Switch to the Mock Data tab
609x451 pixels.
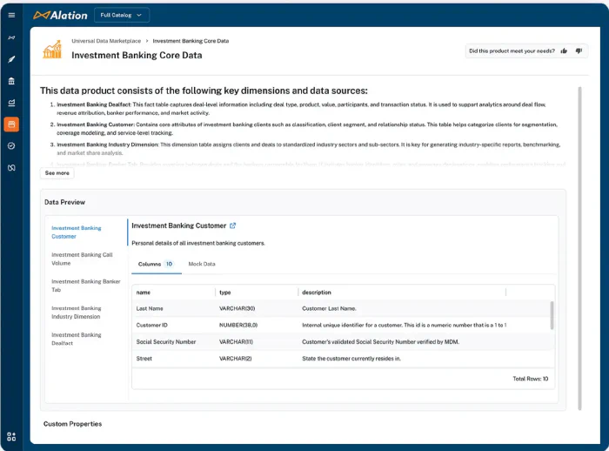[x=202, y=264]
